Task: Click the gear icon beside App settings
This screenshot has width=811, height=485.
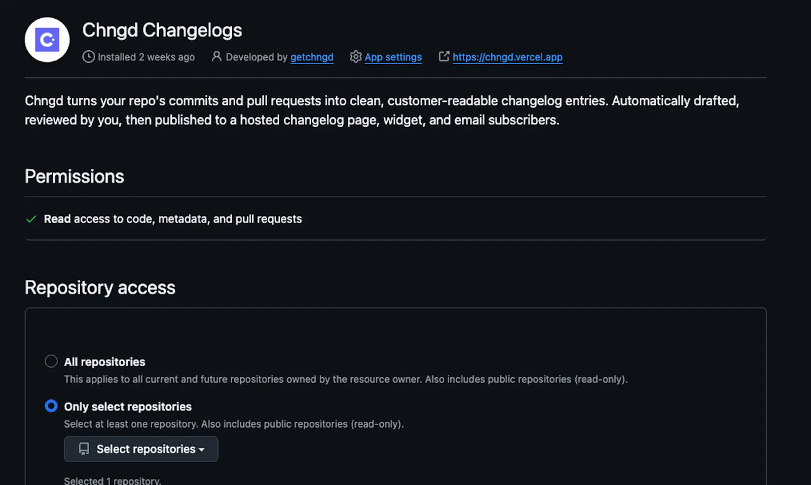Action: 356,56
